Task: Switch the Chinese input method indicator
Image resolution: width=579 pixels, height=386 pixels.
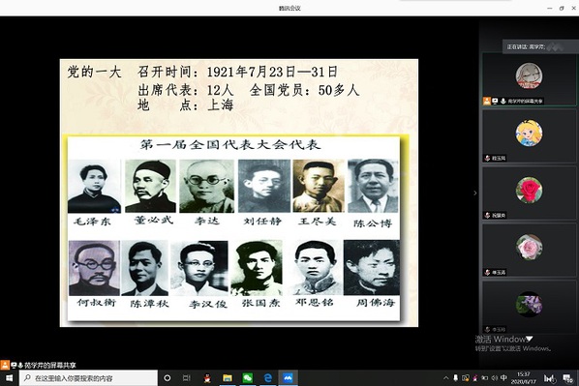Action: 504,378
